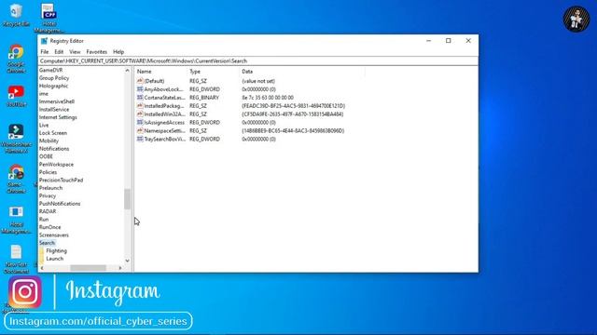Click the '8e 7c 35 63 00 00 00 00' data
Image resolution: width=597 pixels, height=335 pixels.
point(268,98)
